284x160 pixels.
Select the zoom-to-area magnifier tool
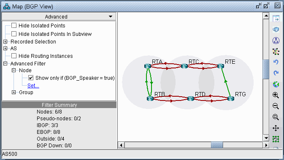[x=276, y=117]
